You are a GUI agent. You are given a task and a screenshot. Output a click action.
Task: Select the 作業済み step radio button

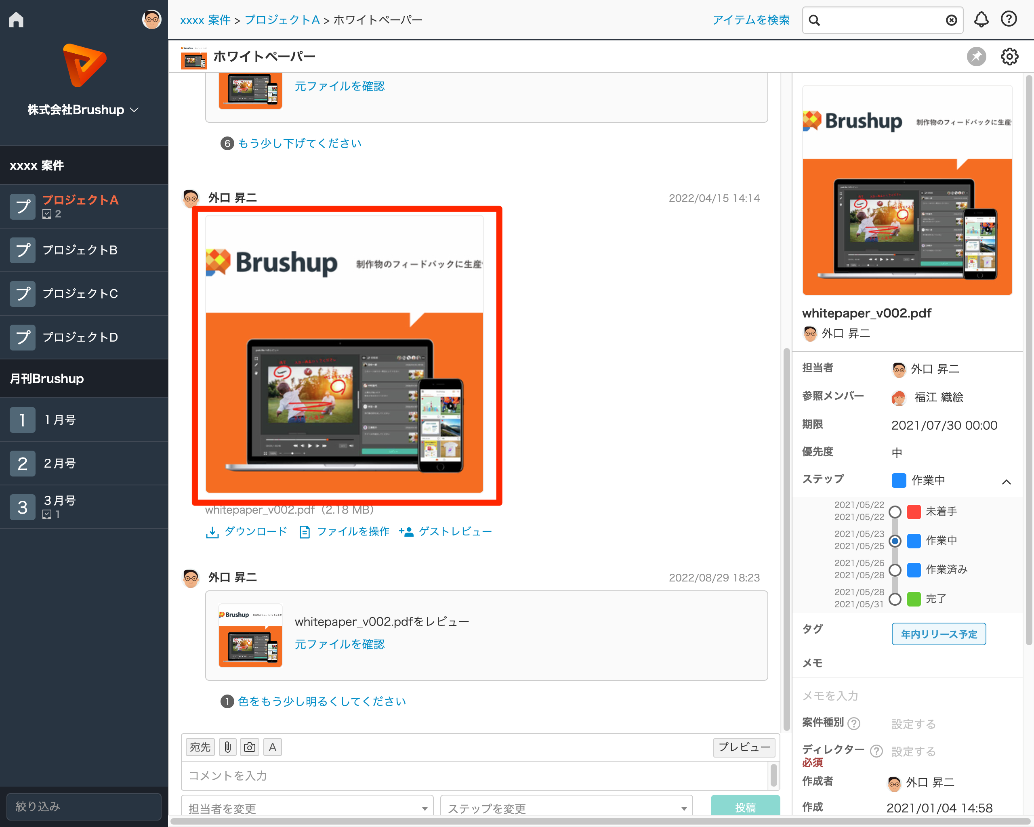[x=895, y=570]
